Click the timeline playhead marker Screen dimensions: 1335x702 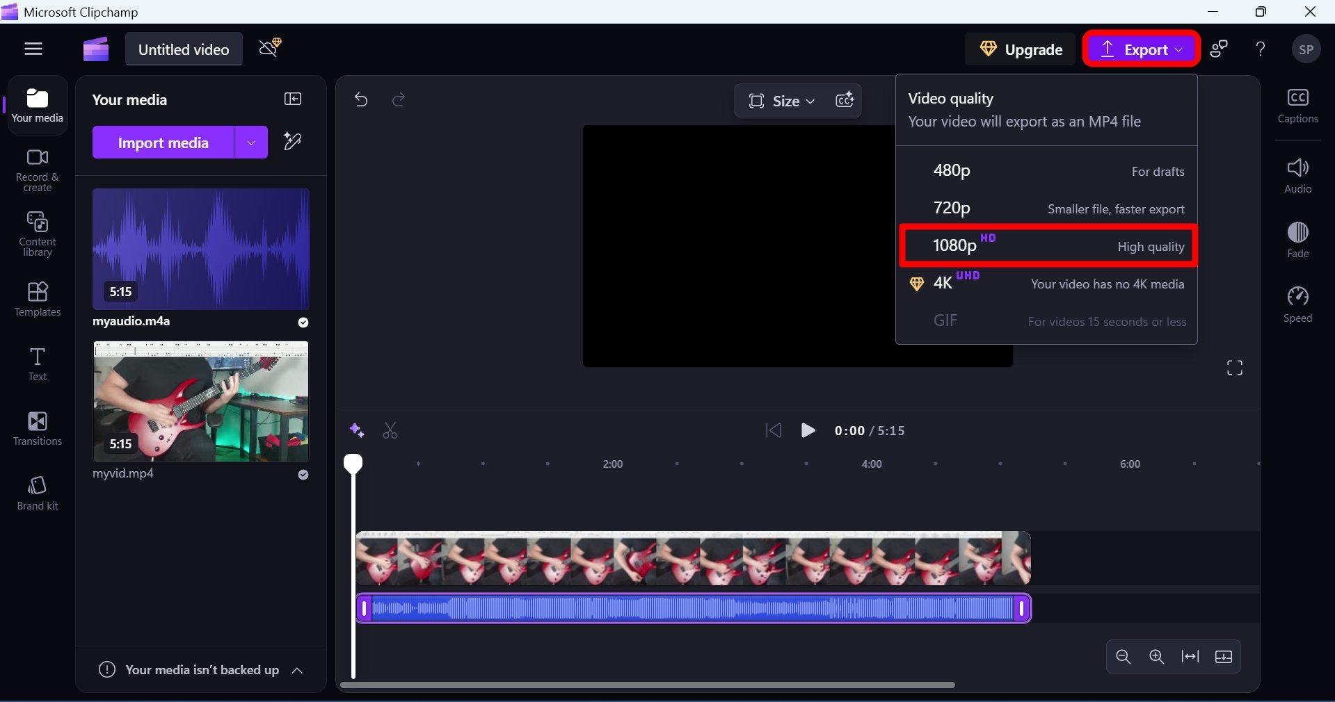pyautogui.click(x=353, y=464)
